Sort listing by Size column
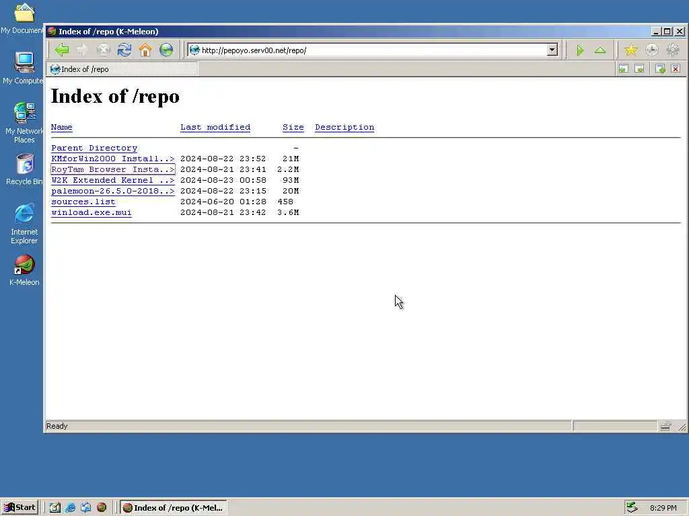 coord(293,127)
